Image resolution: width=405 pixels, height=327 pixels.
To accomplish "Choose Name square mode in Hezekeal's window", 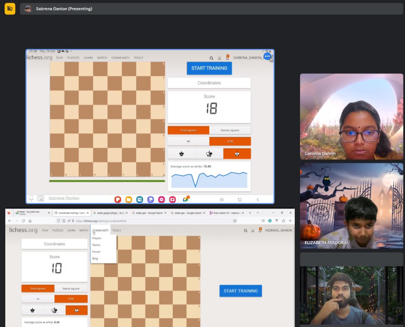I will pos(71,289).
